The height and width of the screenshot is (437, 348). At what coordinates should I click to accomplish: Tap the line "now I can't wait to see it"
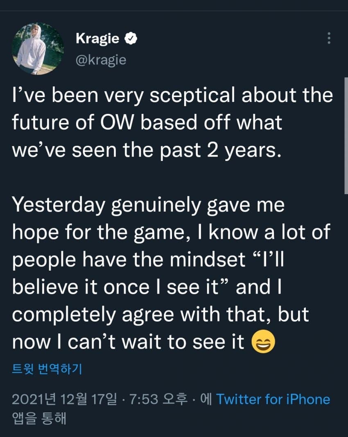click(128, 342)
